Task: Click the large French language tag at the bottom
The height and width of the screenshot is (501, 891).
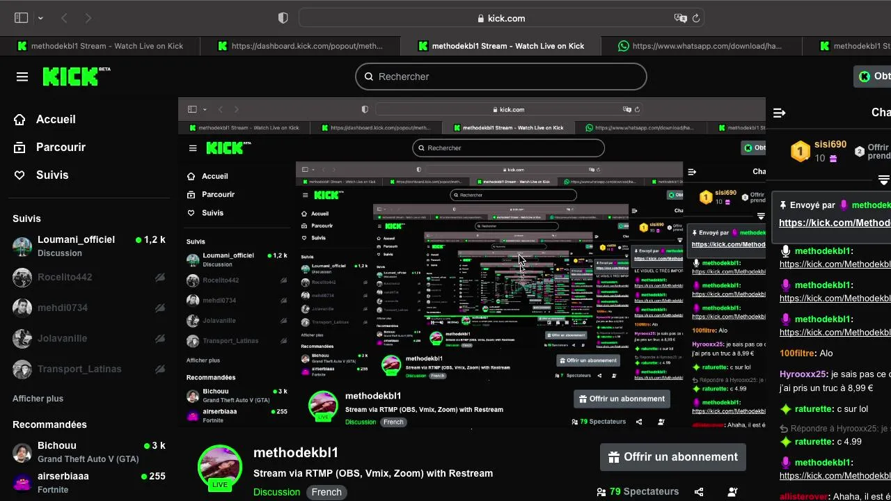Action: pos(326,492)
